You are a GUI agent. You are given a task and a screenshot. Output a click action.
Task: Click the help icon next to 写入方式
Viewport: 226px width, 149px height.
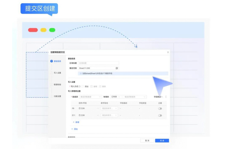tap(79, 86)
